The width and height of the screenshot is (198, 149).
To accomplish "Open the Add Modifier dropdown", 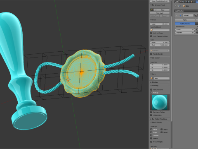I will 186,11.
